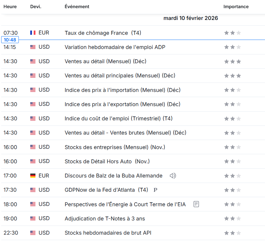Screen dimensions: 265x241
Task: Click importance stars for GDPNow de la Fed d'Atlanta
Action: [x=232, y=190]
